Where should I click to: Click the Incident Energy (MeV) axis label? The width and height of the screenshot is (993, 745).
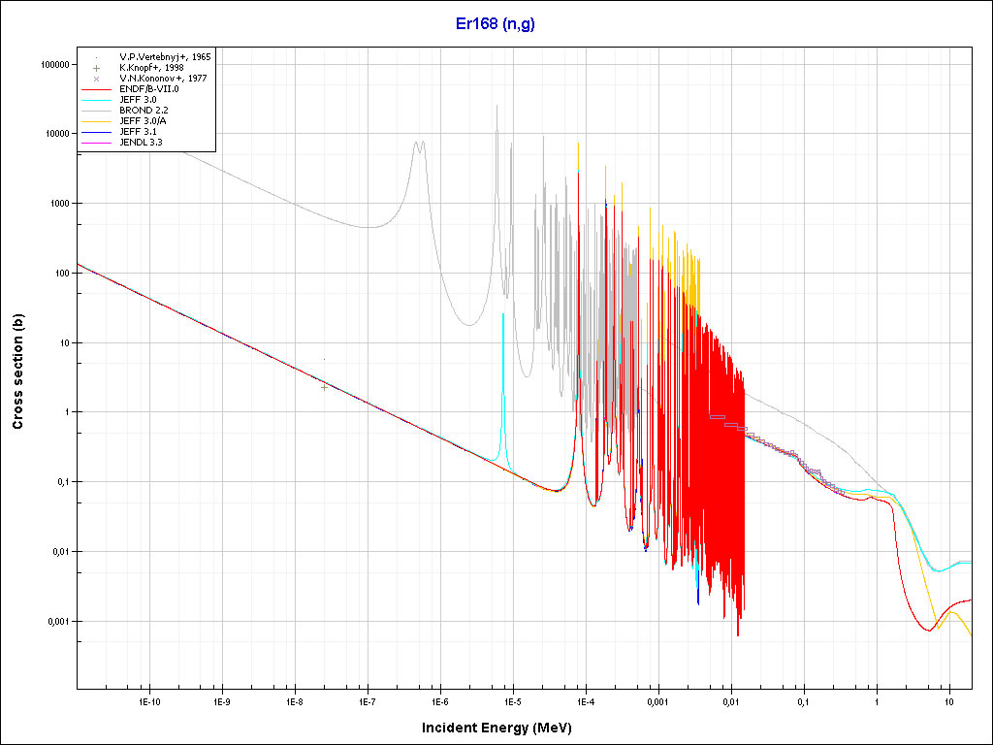[503, 727]
